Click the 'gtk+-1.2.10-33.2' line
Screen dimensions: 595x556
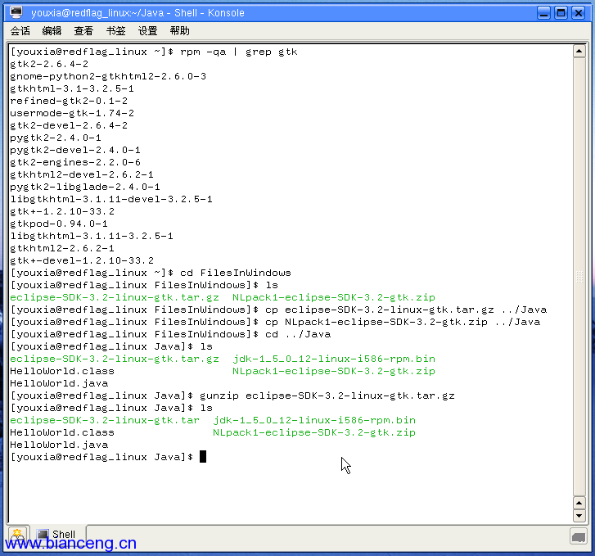click(62, 211)
